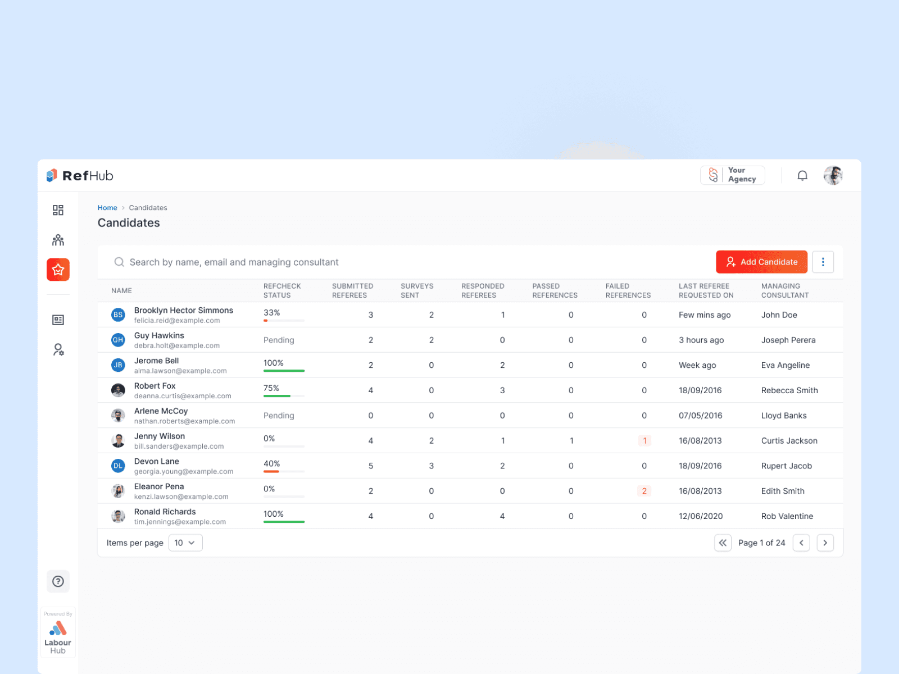Go to previous page arrow
Image resolution: width=899 pixels, height=674 pixels.
click(x=801, y=543)
